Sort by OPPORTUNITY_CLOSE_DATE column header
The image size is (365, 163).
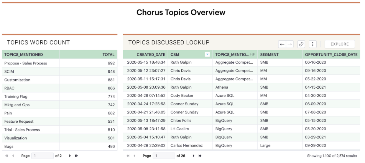pos(331,54)
